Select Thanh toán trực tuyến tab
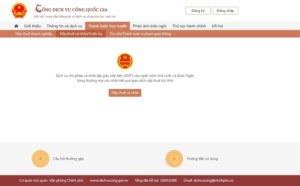300x186 pixels. (x=107, y=26)
